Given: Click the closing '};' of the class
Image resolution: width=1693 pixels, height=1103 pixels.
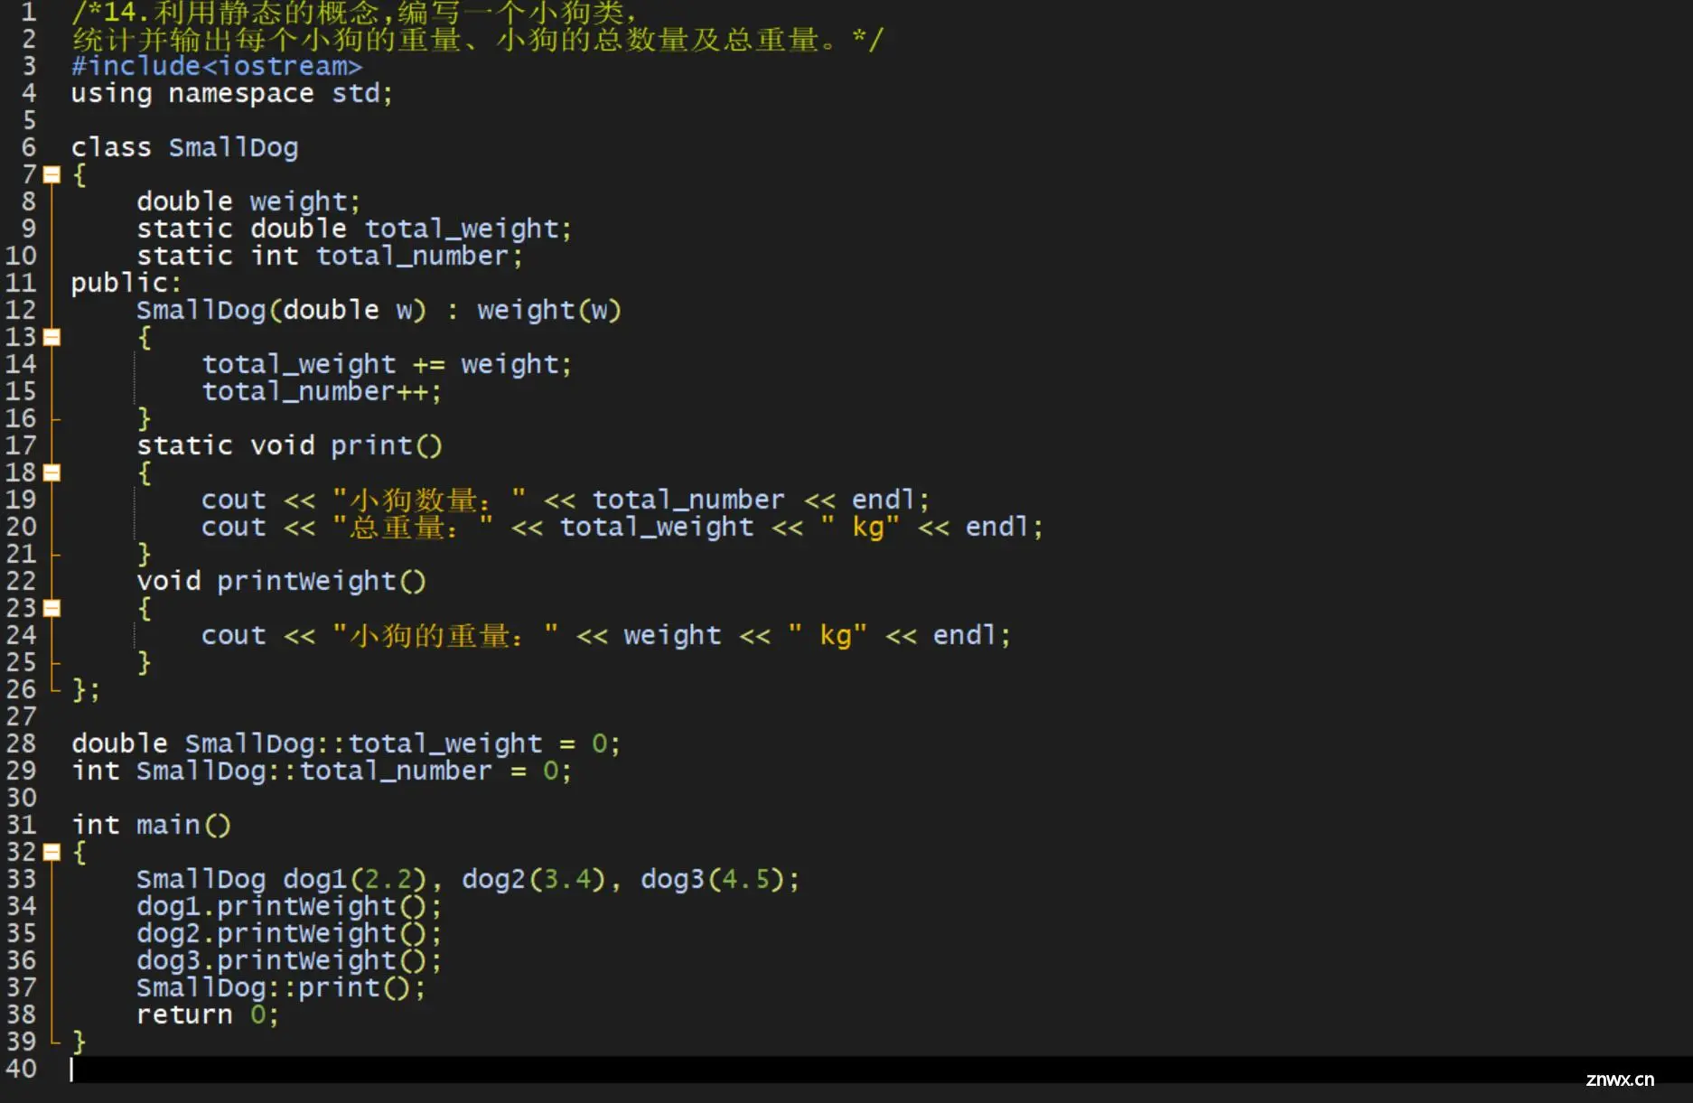Looking at the screenshot, I should (86, 689).
